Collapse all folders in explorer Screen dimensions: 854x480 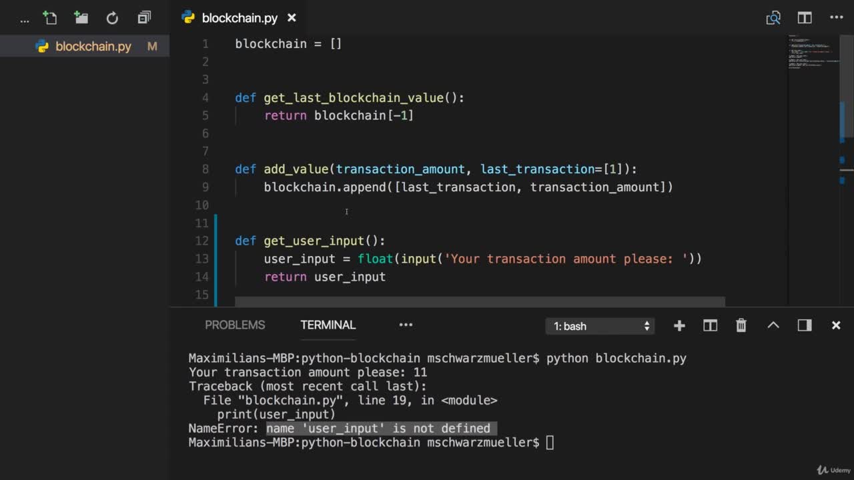click(x=143, y=18)
